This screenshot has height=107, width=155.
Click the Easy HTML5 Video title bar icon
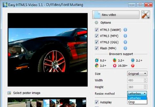5,5
